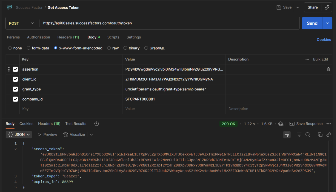The image size is (336, 192).
Task: Copy request link using chain icon
Action: [327, 7]
